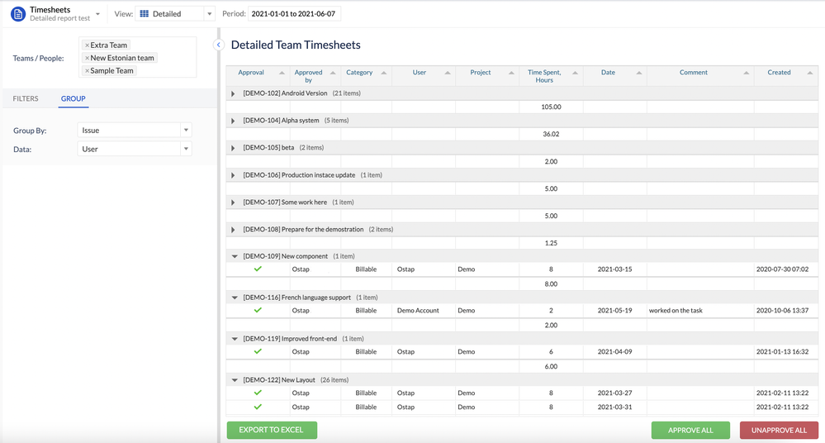The width and height of the screenshot is (825, 443).
Task: Sort by the Project column arrow
Action: tap(511, 73)
